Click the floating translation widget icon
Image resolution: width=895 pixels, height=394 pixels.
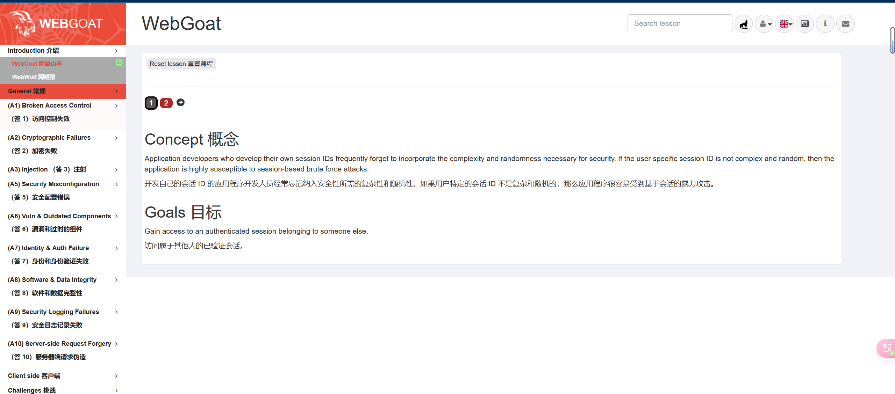pos(887,348)
